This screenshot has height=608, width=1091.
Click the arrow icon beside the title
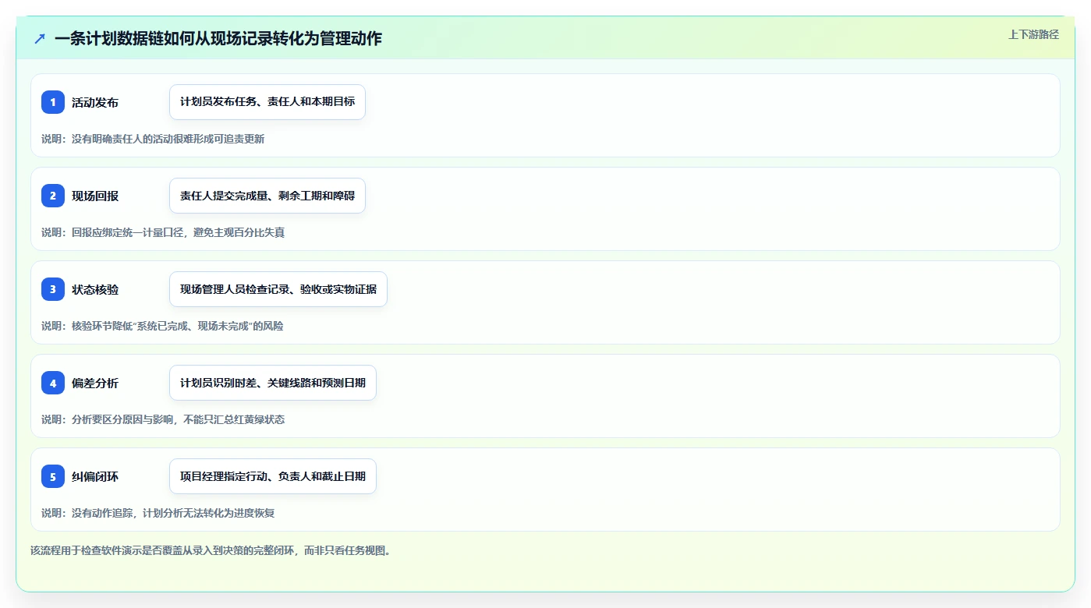[x=40, y=38]
